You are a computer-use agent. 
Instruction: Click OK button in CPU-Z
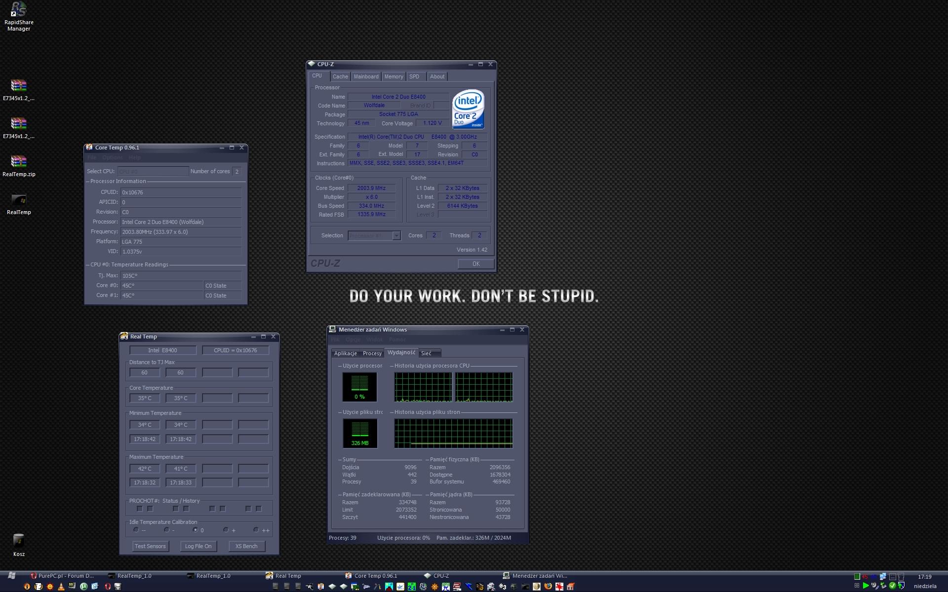476,264
